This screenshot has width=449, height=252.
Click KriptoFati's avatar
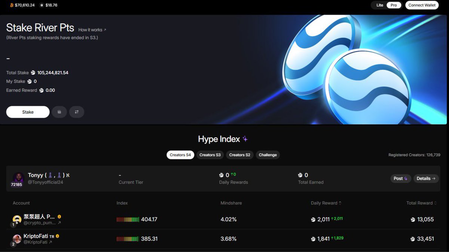point(17,239)
